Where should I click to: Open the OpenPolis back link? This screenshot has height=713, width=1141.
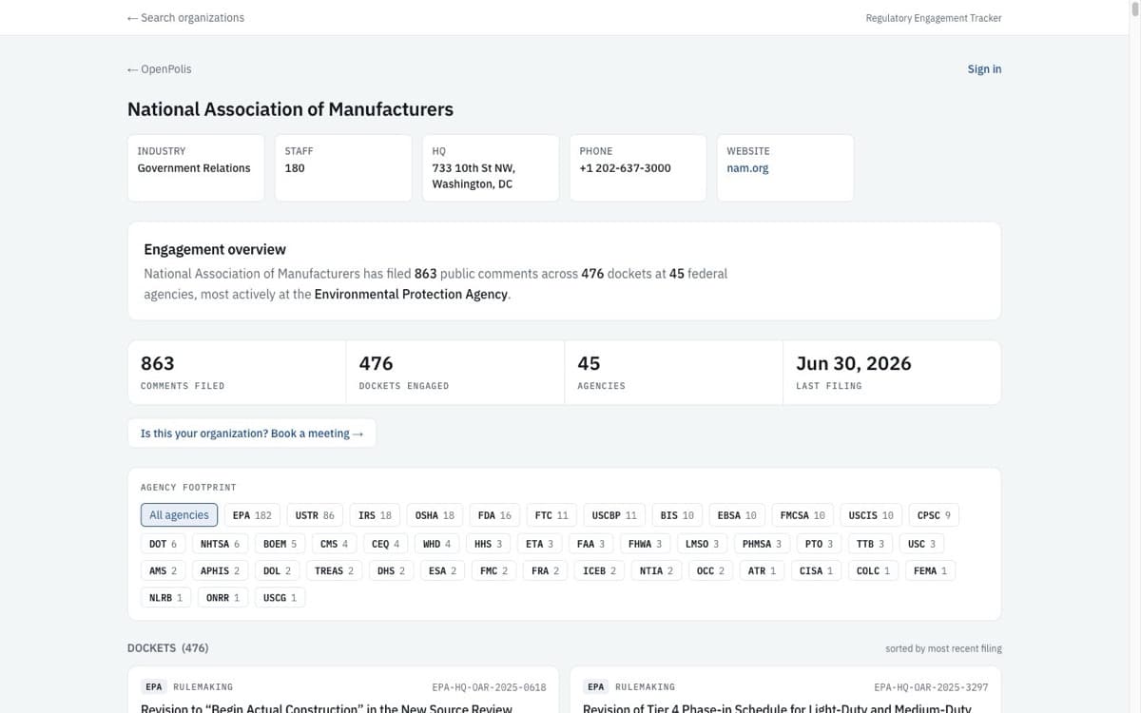(x=160, y=69)
